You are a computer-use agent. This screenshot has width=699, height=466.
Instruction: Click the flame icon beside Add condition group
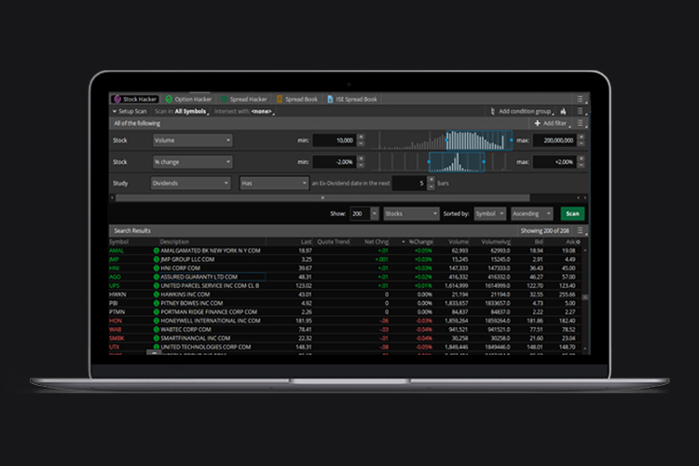click(x=563, y=111)
